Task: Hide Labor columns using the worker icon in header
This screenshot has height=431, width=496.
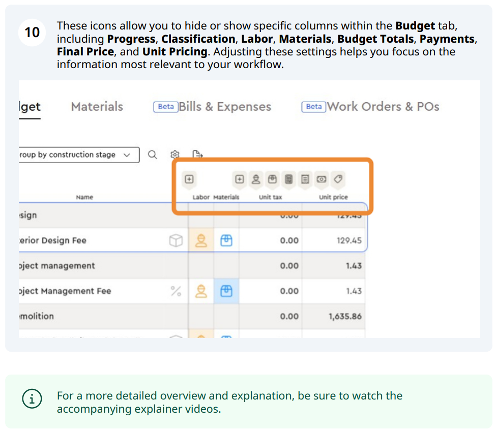Action: [256, 179]
